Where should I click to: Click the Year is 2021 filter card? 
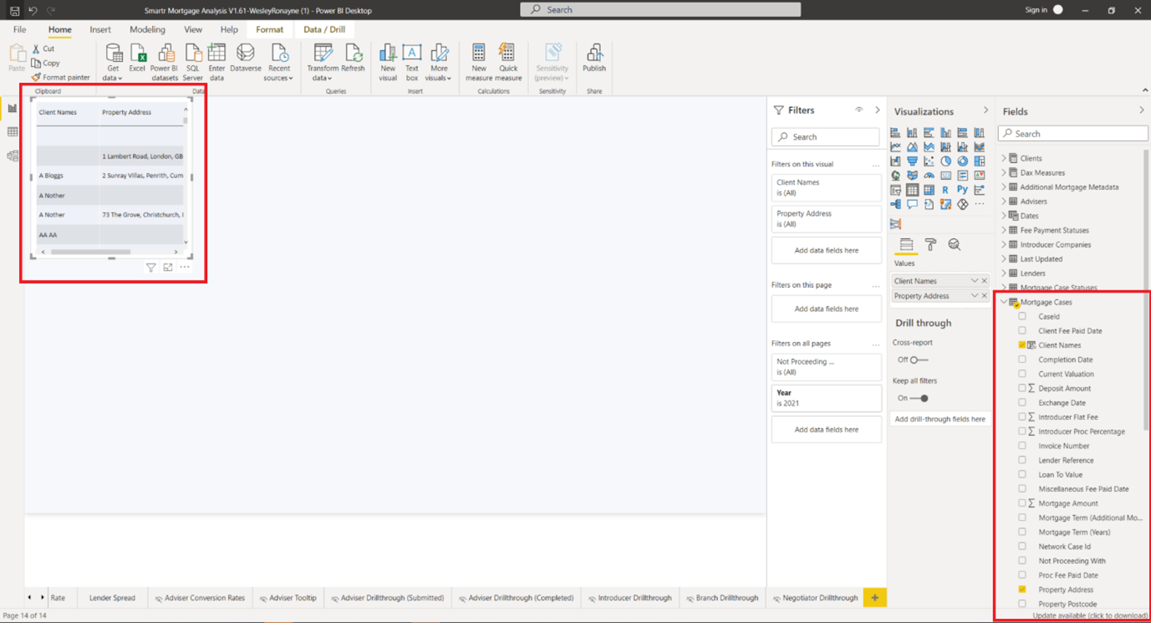pos(826,398)
